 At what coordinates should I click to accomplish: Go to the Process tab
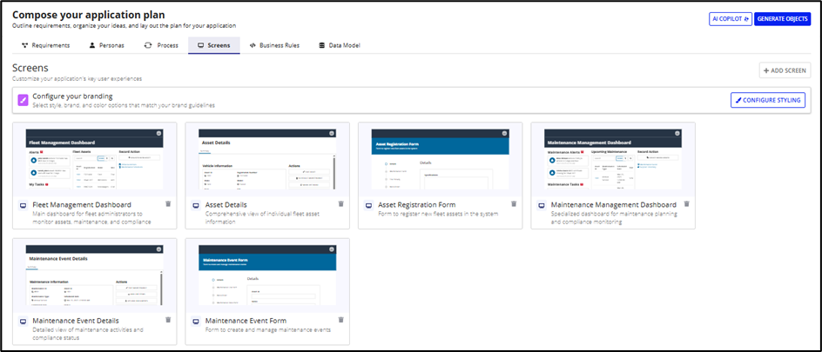(x=161, y=45)
